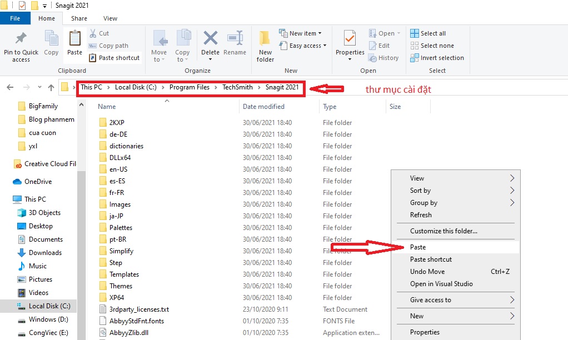This screenshot has width=568, height=340.
Task: Switch to the View ribbon tab
Action: click(110, 18)
